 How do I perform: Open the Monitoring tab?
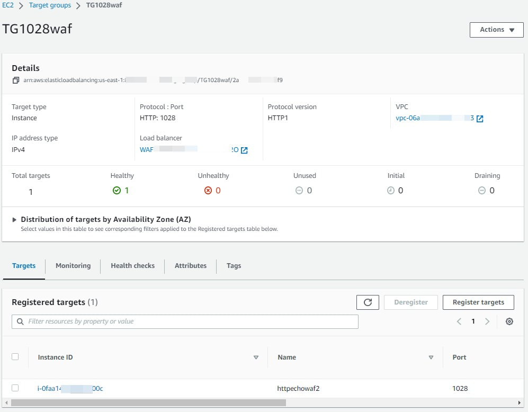click(73, 266)
